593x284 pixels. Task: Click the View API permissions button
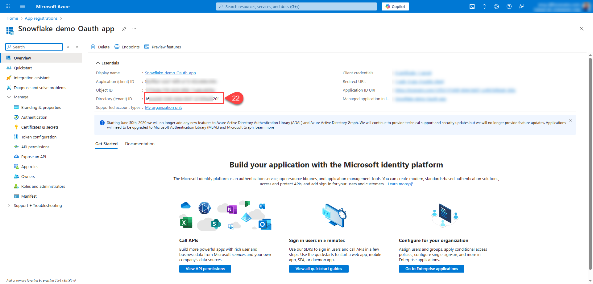[x=205, y=269]
